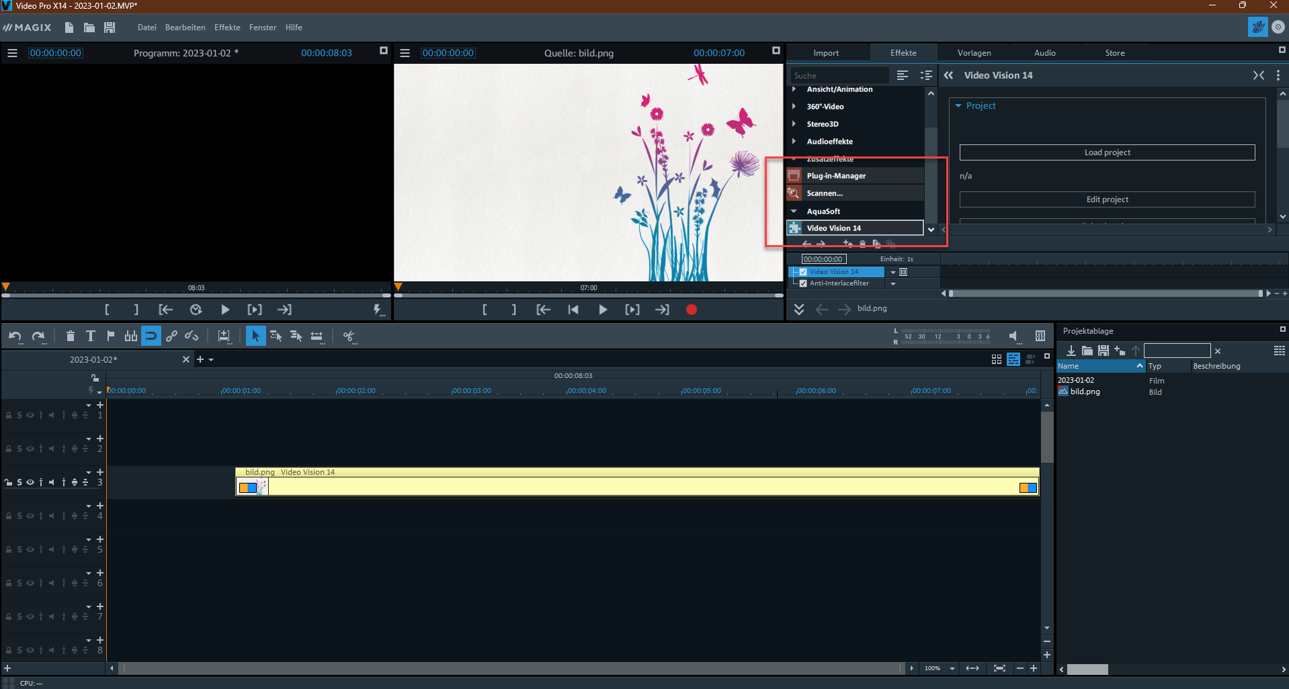Click Scannen... in effects list
The width and height of the screenshot is (1289, 689).
coord(856,193)
